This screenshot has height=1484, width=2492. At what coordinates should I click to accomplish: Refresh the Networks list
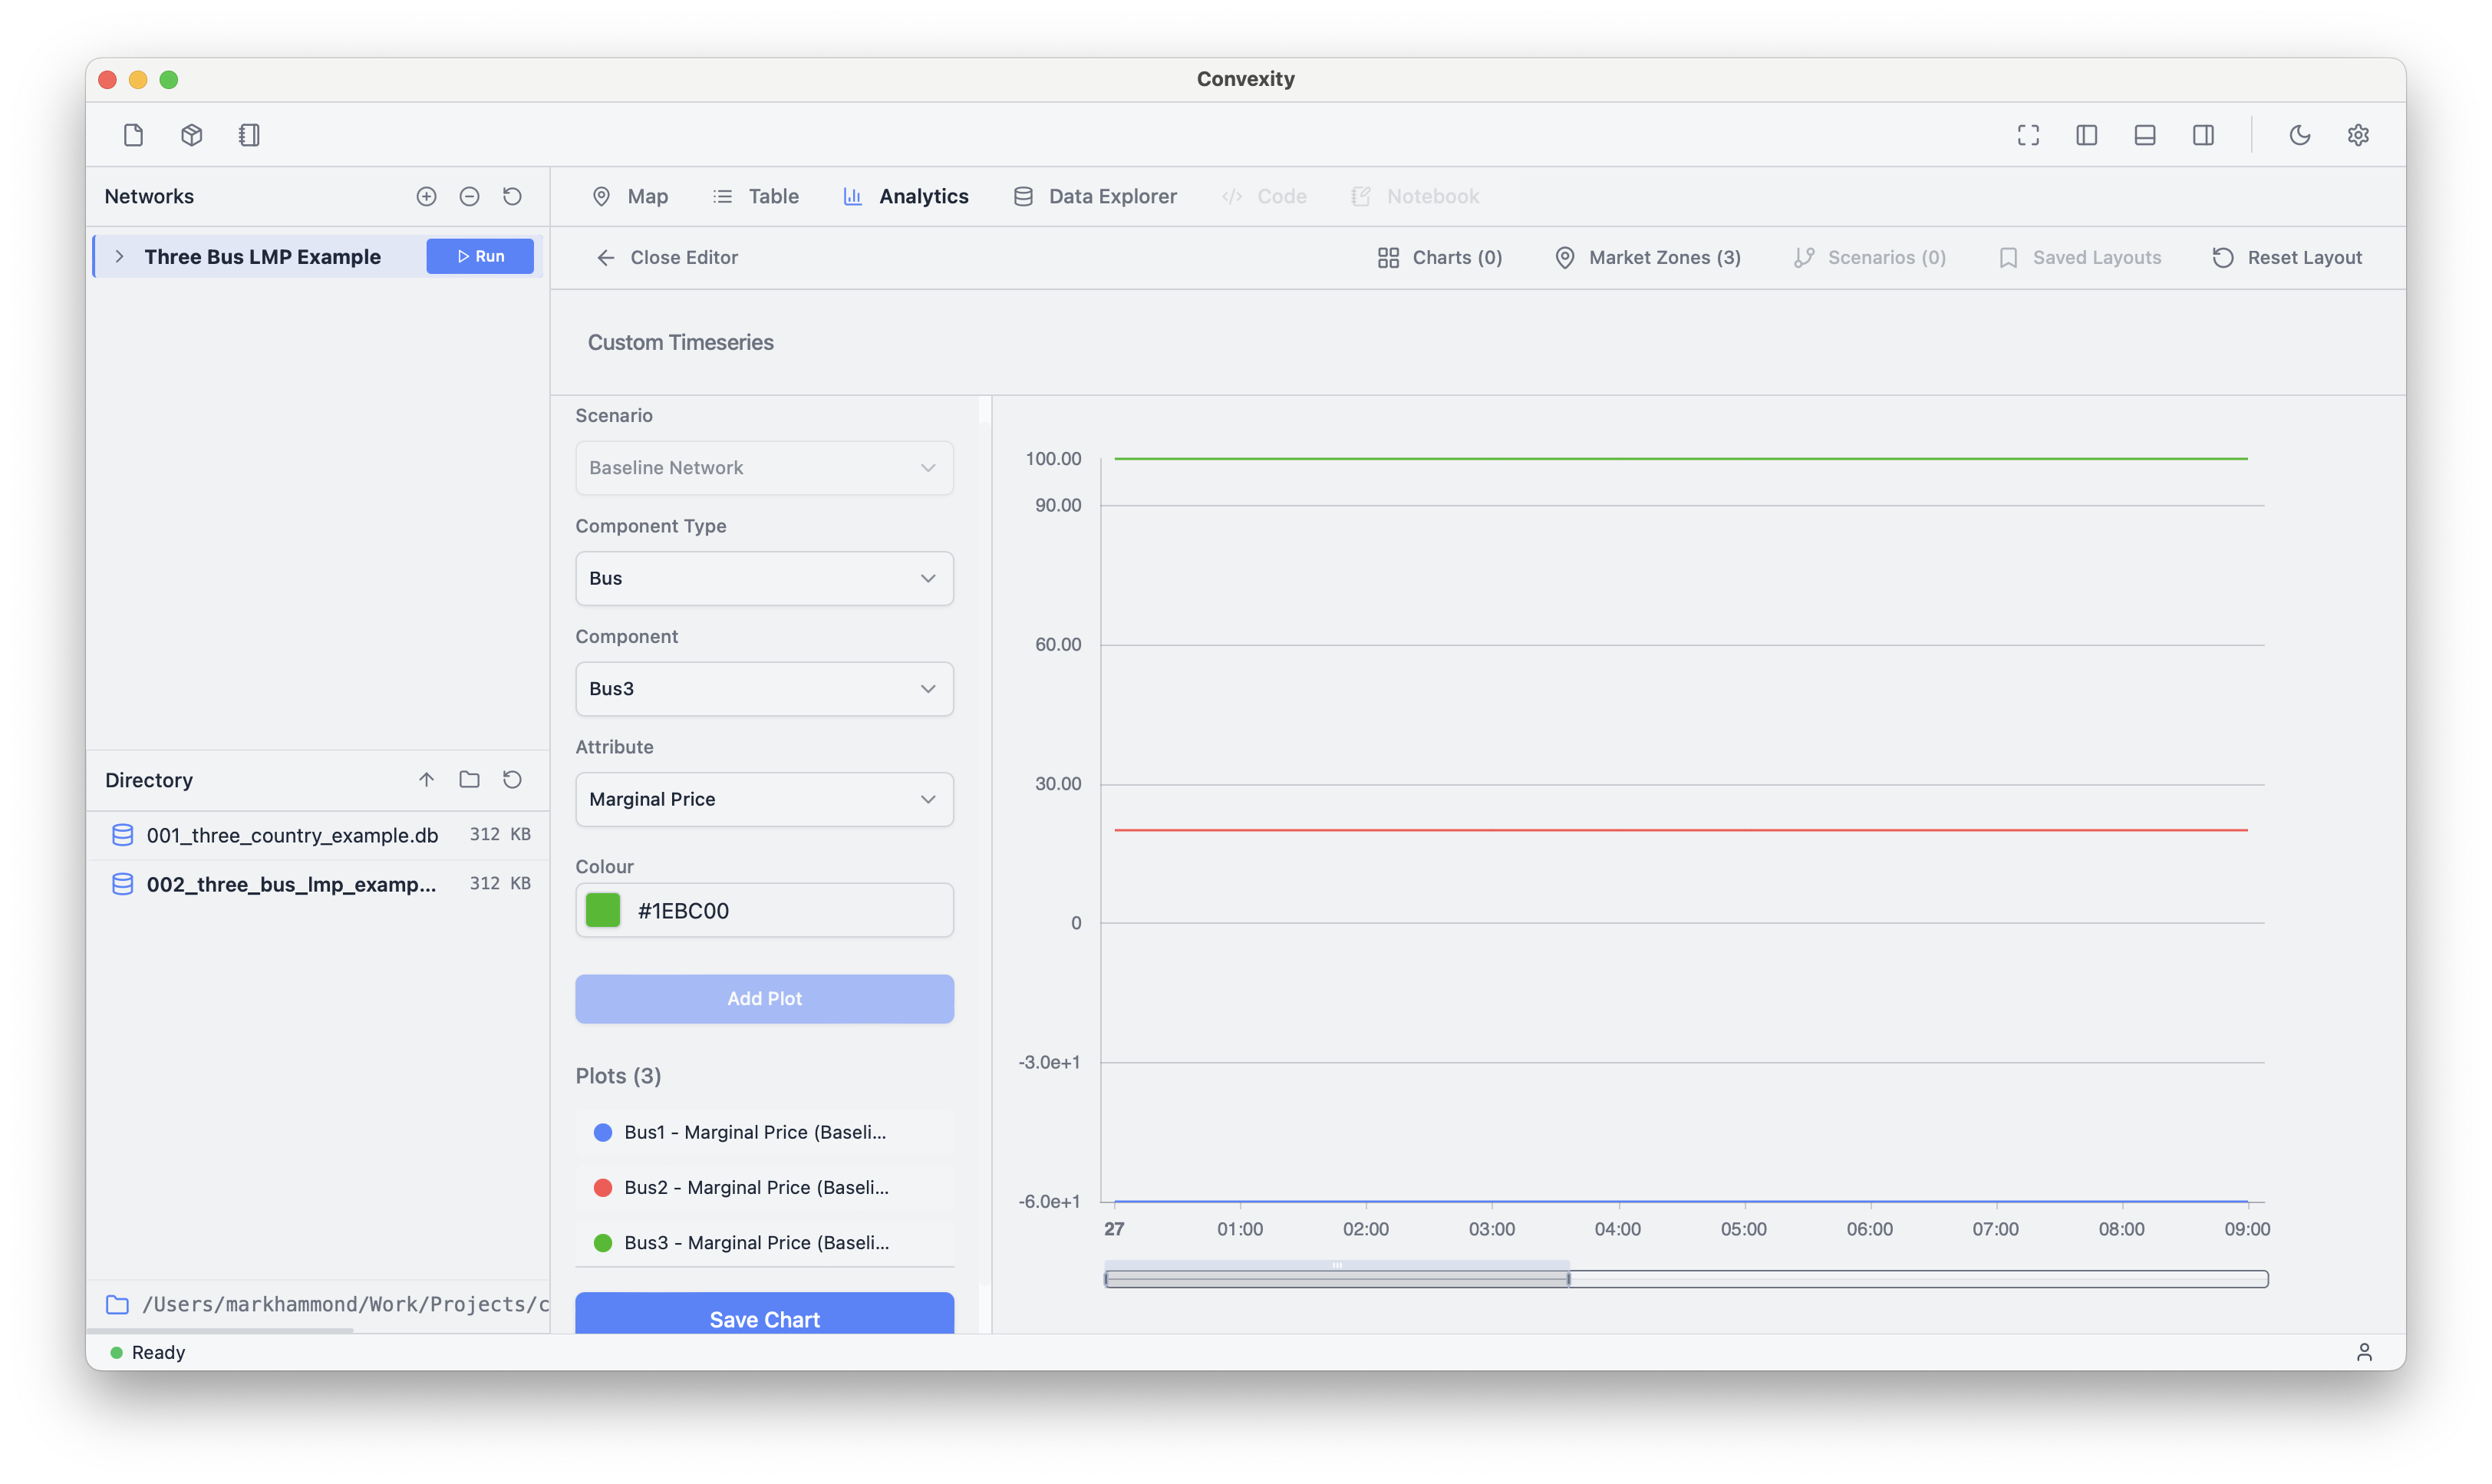tap(512, 197)
